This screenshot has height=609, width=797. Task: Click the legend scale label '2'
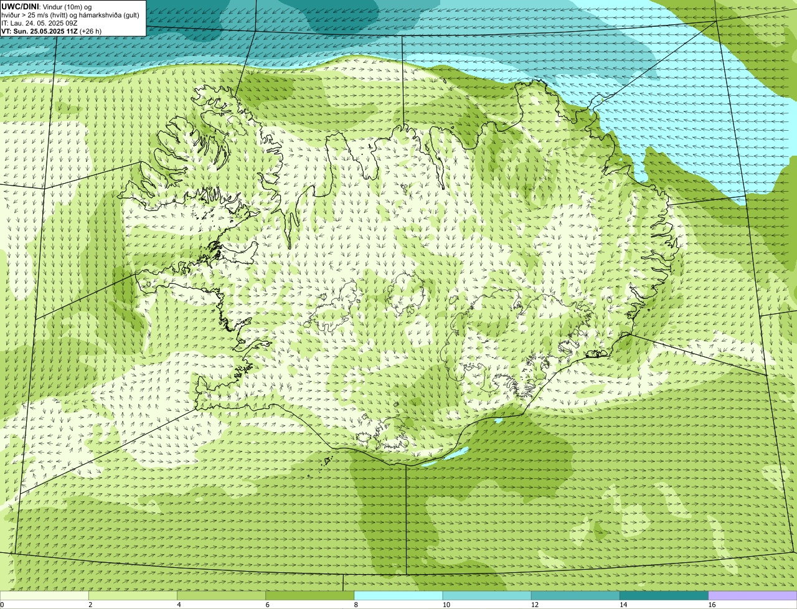click(x=90, y=605)
